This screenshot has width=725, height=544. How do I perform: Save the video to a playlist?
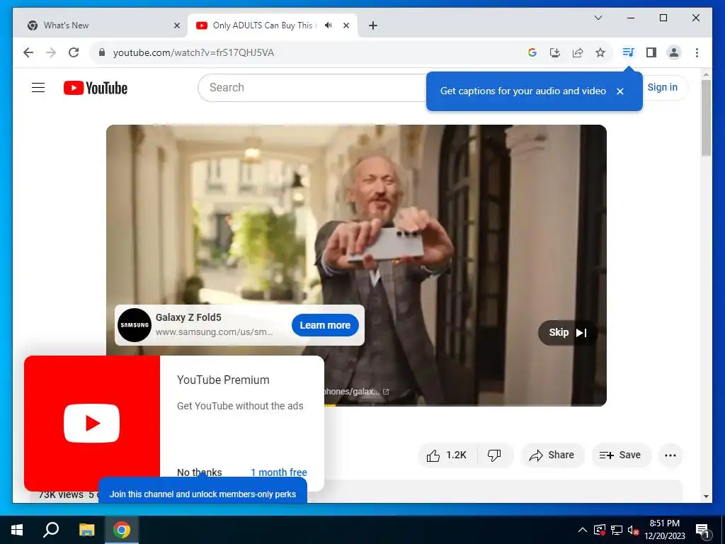620,455
